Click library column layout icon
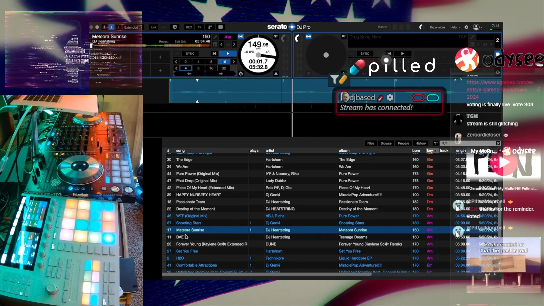Screen dimensions: 544x306 click(x=436, y=143)
